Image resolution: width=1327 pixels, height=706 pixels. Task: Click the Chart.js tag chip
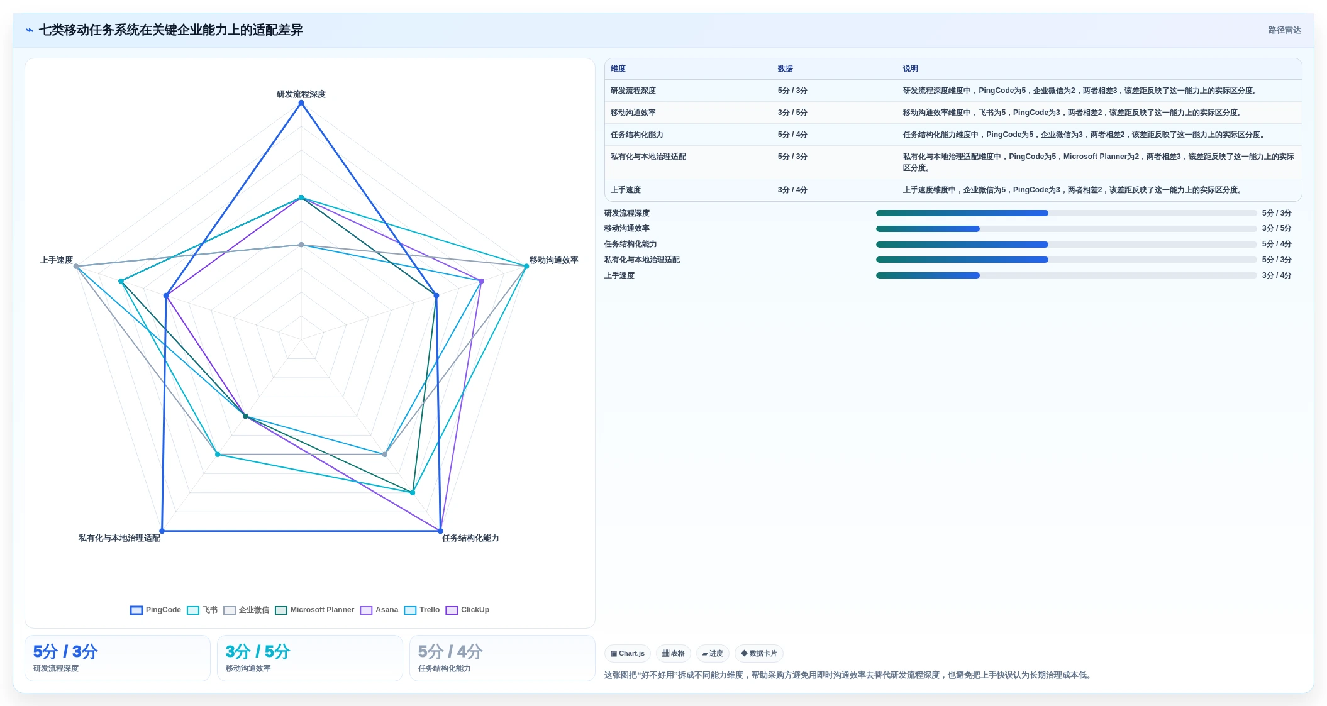click(628, 654)
